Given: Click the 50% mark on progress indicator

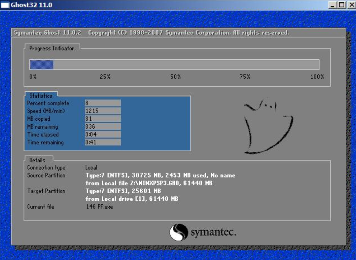Looking at the screenshot, I should tap(175, 77).
